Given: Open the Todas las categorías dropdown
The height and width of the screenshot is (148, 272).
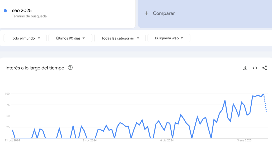Looking at the screenshot, I should tap(120, 38).
